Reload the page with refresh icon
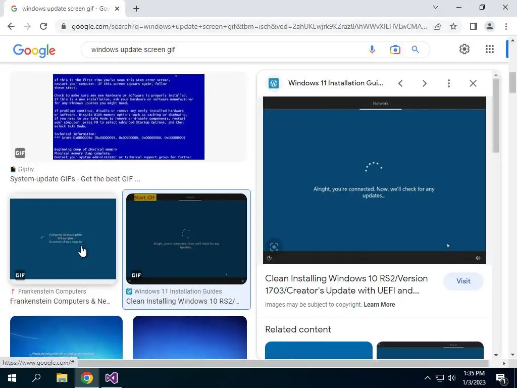517x388 pixels. 43,26
